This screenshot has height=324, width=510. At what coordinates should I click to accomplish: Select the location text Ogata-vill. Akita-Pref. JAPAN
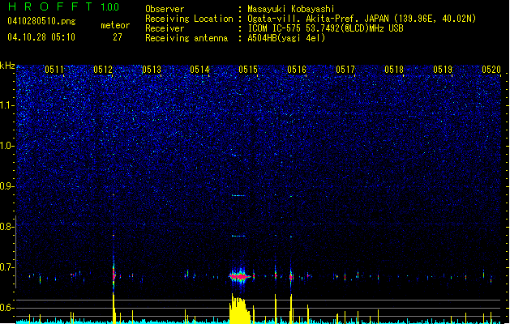click(x=318, y=19)
